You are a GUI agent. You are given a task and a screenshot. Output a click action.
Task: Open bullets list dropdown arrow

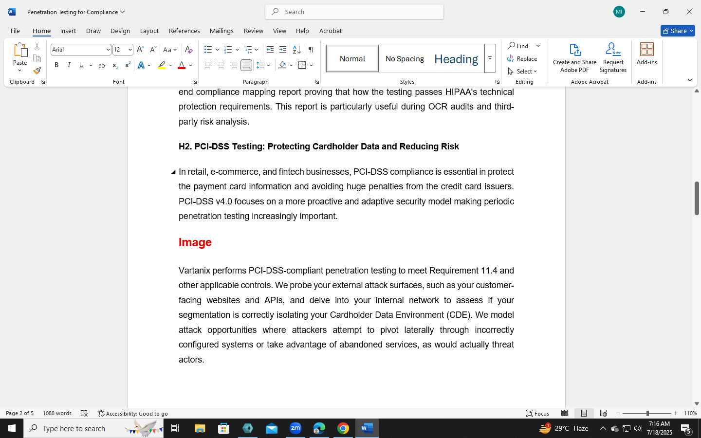click(217, 50)
